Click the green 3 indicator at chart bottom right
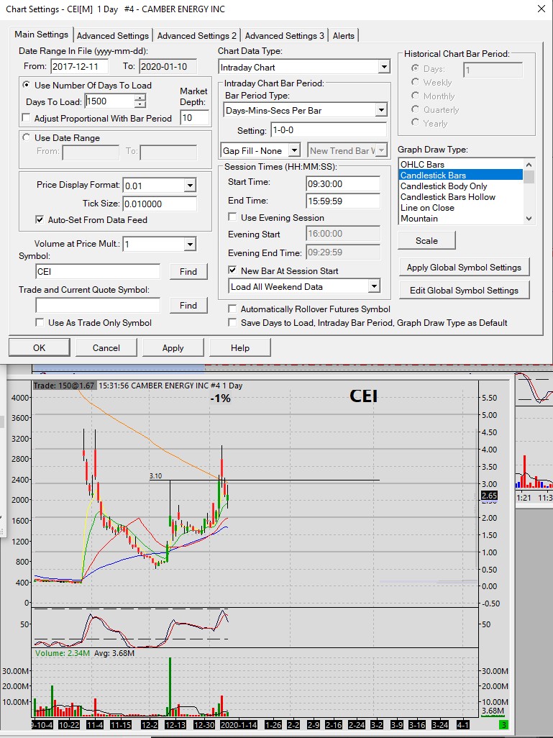 (x=503, y=725)
